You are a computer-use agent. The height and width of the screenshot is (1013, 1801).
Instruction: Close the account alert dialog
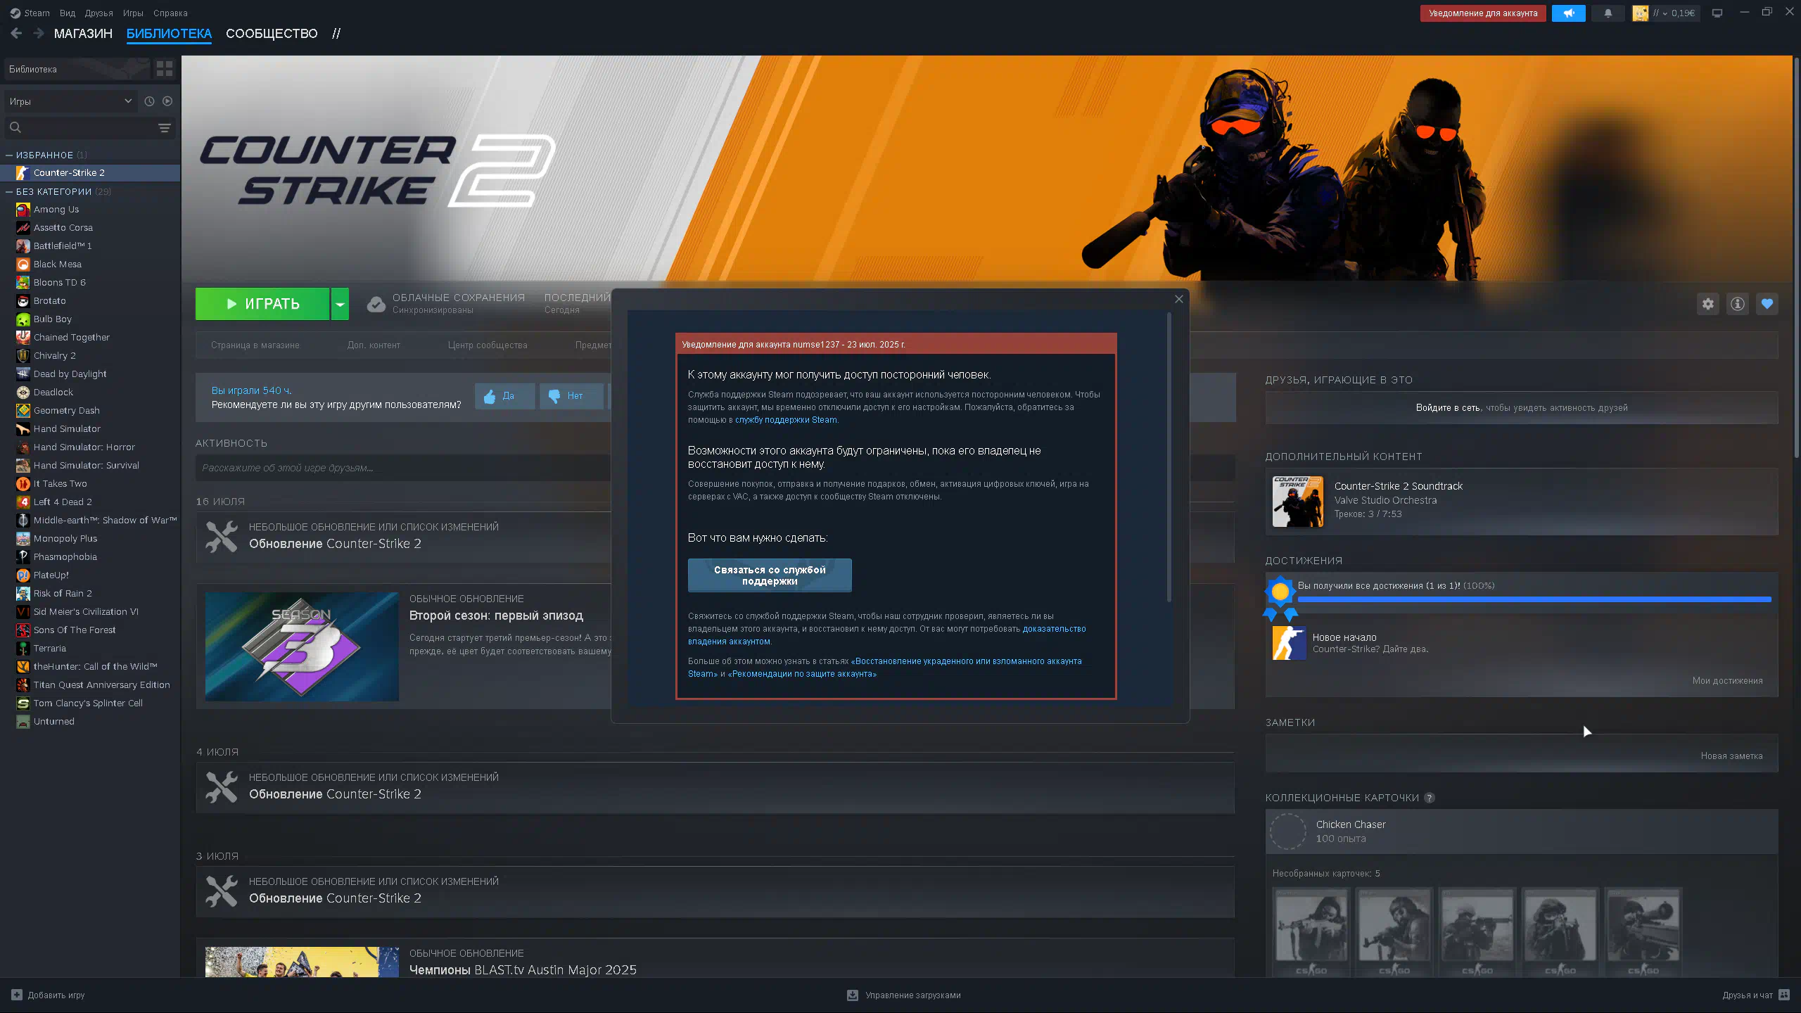(1178, 299)
